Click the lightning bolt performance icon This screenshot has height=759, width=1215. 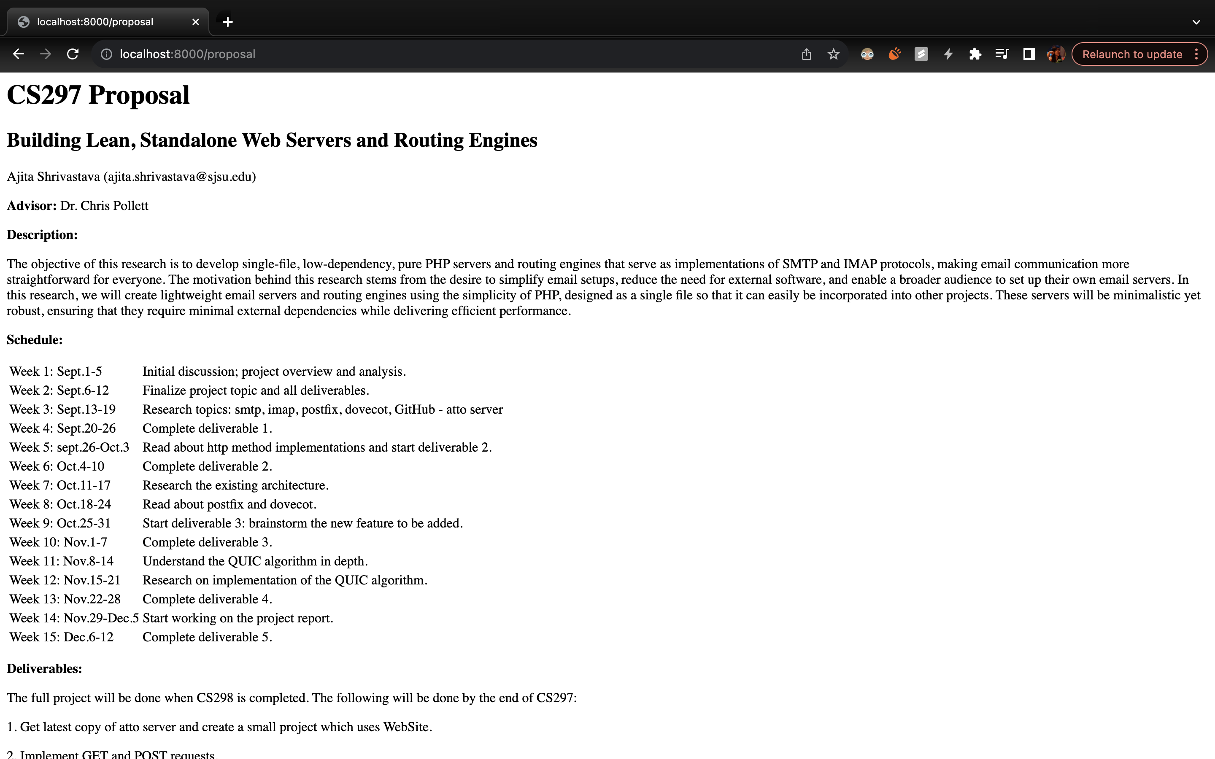(948, 54)
